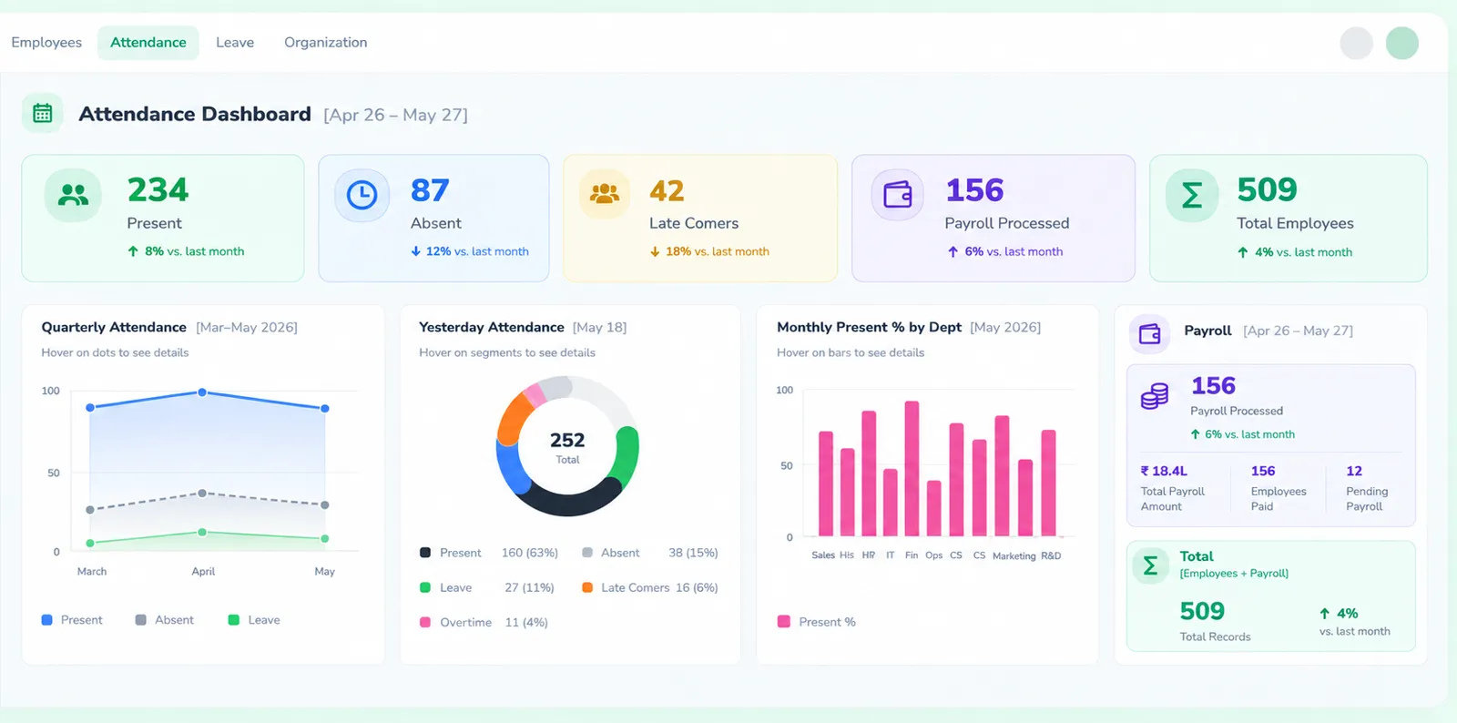Click the [Apr 26 – May 27] dashboard date range
Image resolution: width=1457 pixels, height=723 pixels.
(396, 115)
